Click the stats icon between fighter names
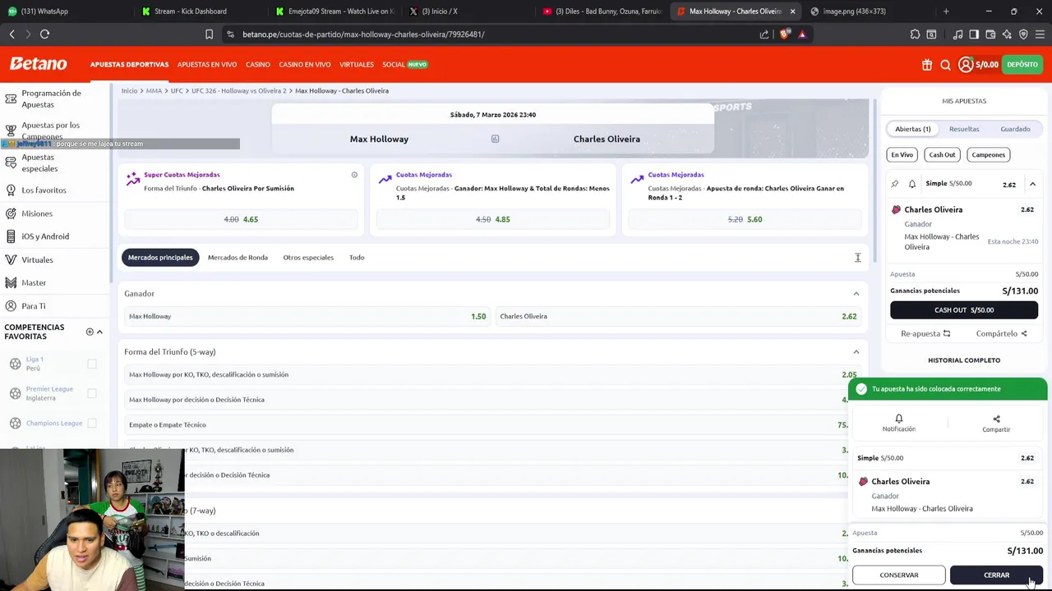The width and height of the screenshot is (1052, 591). tap(495, 139)
